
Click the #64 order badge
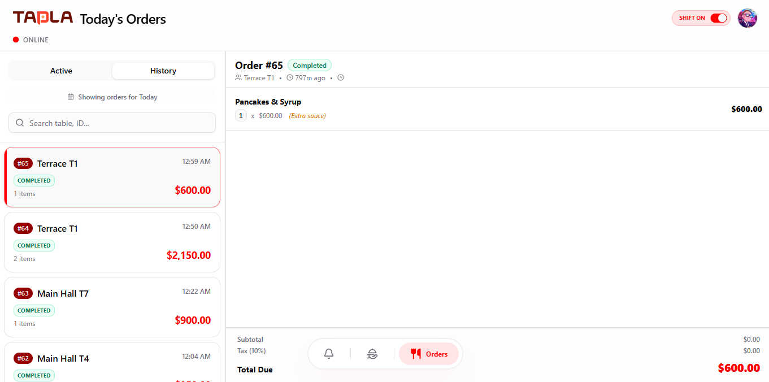coord(23,228)
